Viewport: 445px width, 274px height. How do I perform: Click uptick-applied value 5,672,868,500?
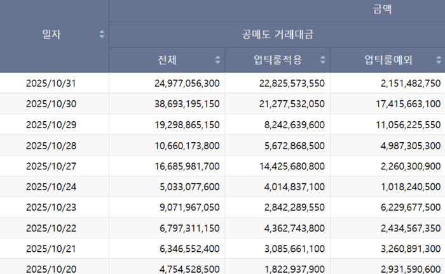(x=294, y=145)
